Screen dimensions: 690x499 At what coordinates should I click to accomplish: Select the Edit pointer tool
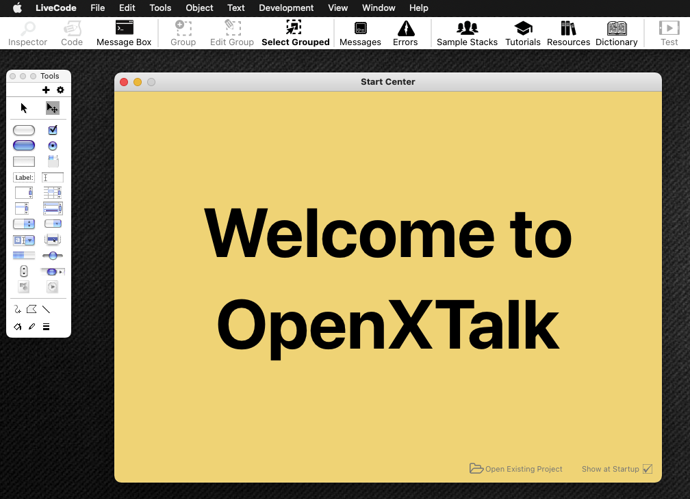point(52,107)
